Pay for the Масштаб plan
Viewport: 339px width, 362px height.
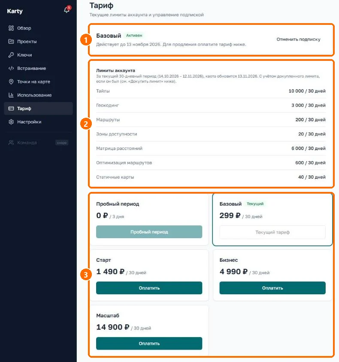pos(149,344)
